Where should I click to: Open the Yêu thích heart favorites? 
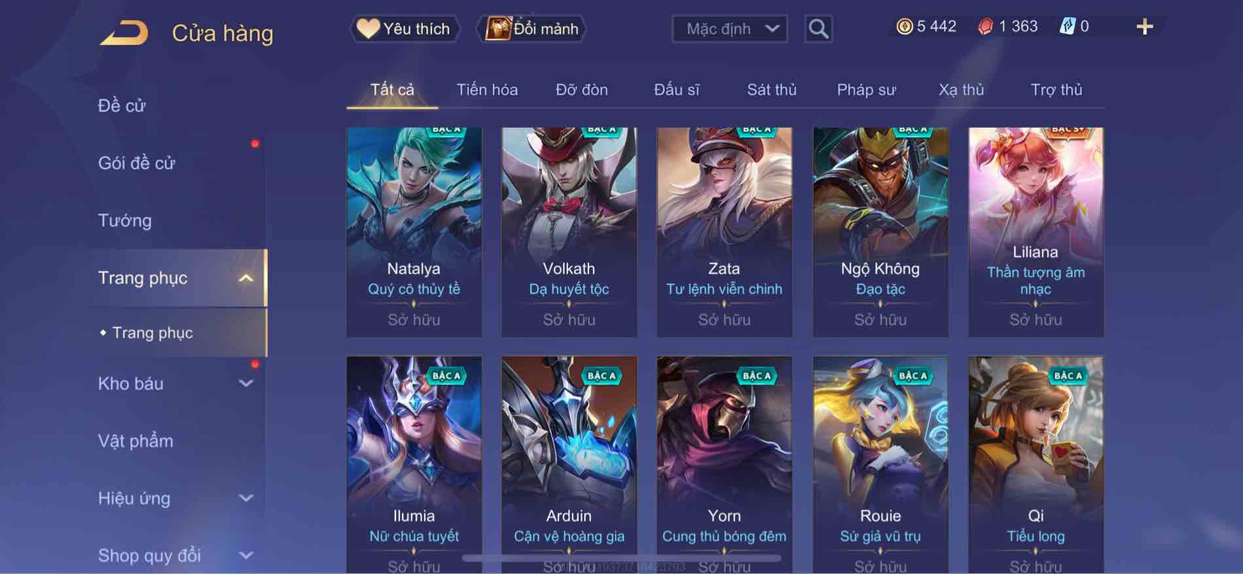[x=403, y=29]
